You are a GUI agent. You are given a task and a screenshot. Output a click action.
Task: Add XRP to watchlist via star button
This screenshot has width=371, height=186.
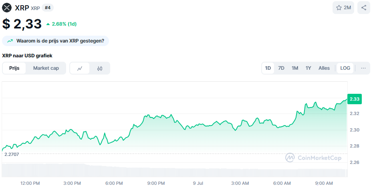click(x=343, y=8)
